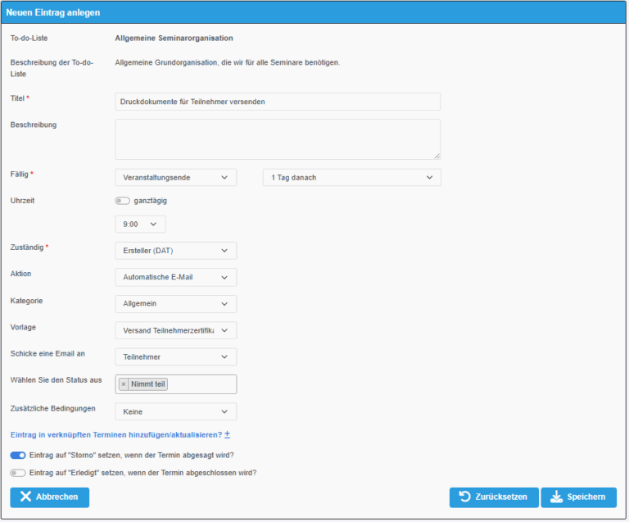The height and width of the screenshot is (522, 629).
Task: Open the 'Allgemein' category dropdown
Action: pos(175,304)
